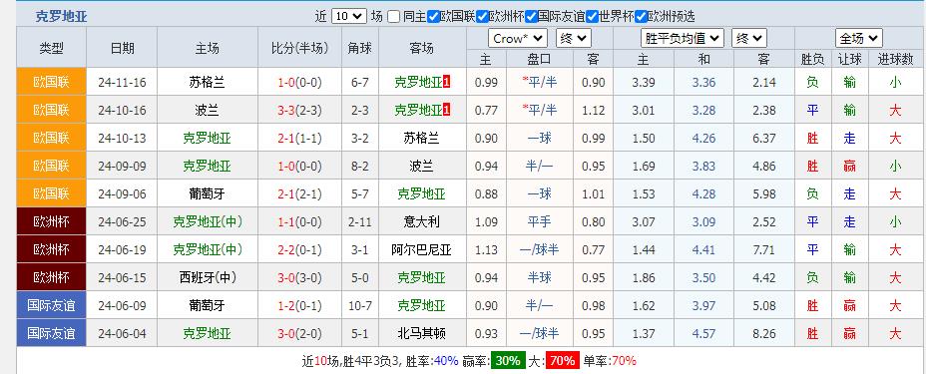This screenshot has width=926, height=374.
Task: Open the recent matches count dropdown showing 10
Action: pyautogui.click(x=349, y=17)
